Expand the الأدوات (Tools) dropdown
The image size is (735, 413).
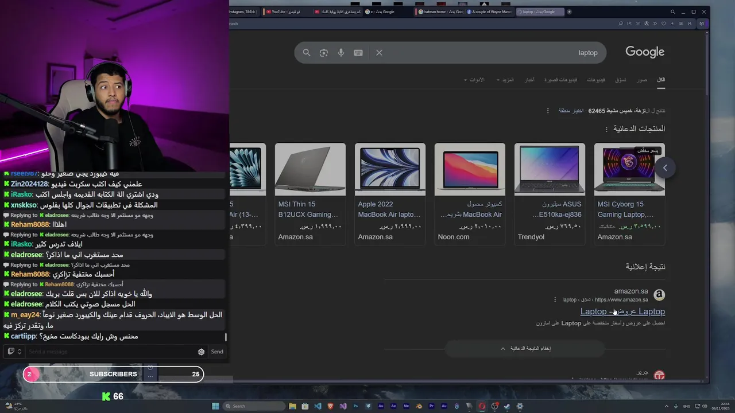(x=474, y=80)
